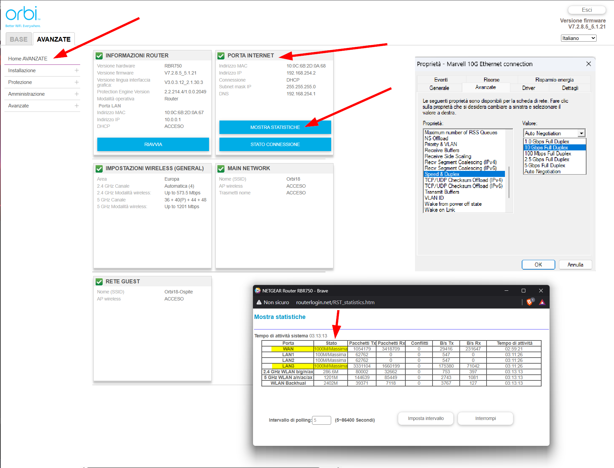Switch to the AVANZATE top tab
The width and height of the screenshot is (614, 468).
coord(54,39)
